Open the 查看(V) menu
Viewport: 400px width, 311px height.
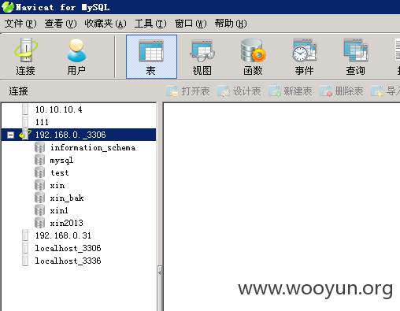pos(61,24)
